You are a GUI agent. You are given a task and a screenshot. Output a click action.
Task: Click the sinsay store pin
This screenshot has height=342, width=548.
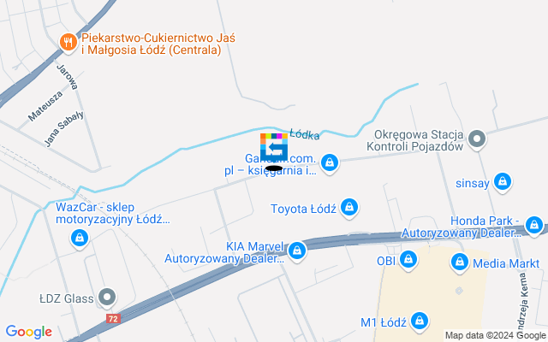pyautogui.click(x=503, y=182)
